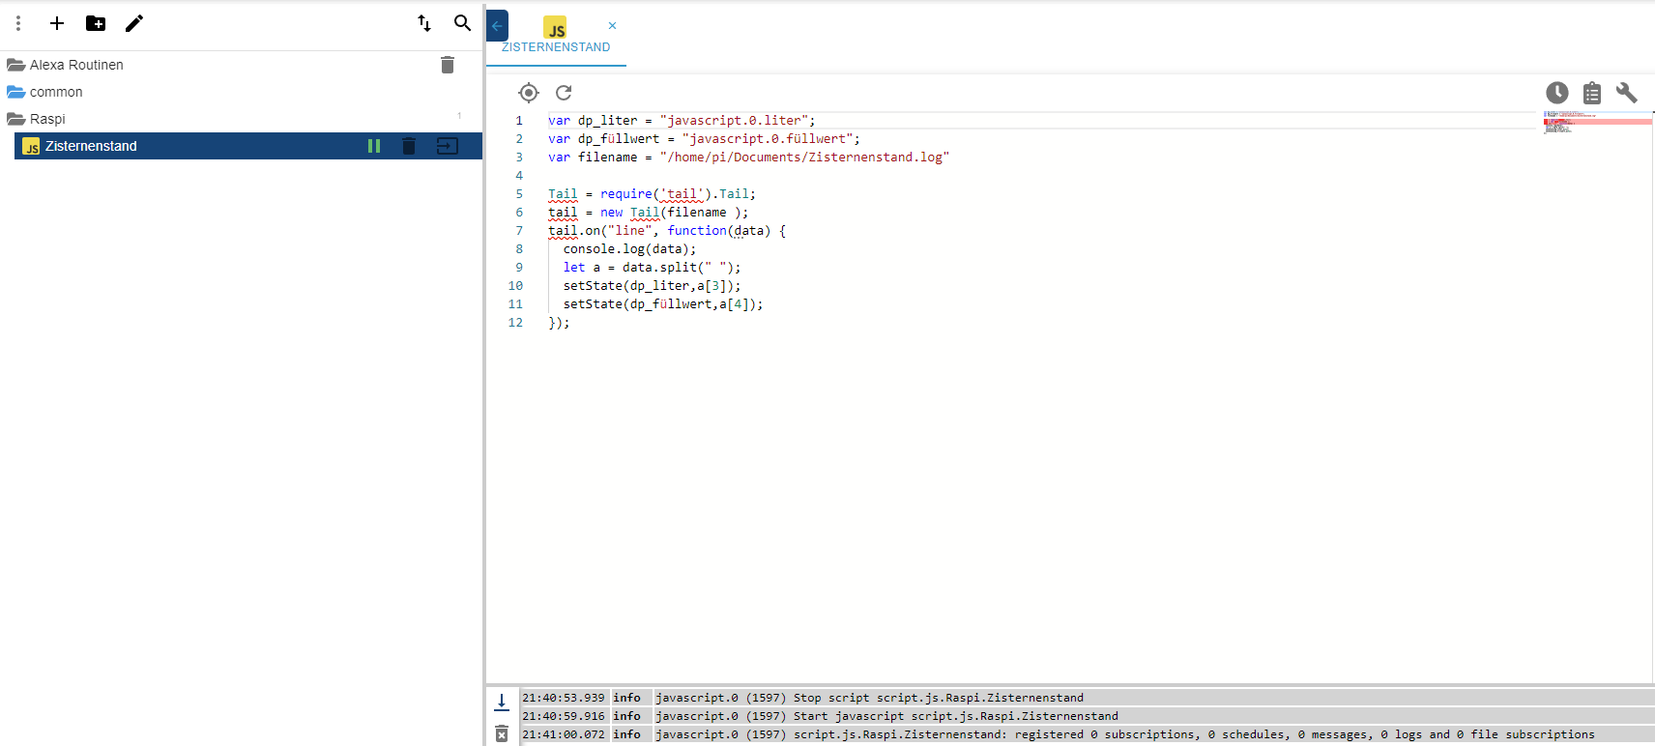This screenshot has height=746, width=1655.
Task: Pause the Zisternenstand script
Action: click(x=374, y=146)
